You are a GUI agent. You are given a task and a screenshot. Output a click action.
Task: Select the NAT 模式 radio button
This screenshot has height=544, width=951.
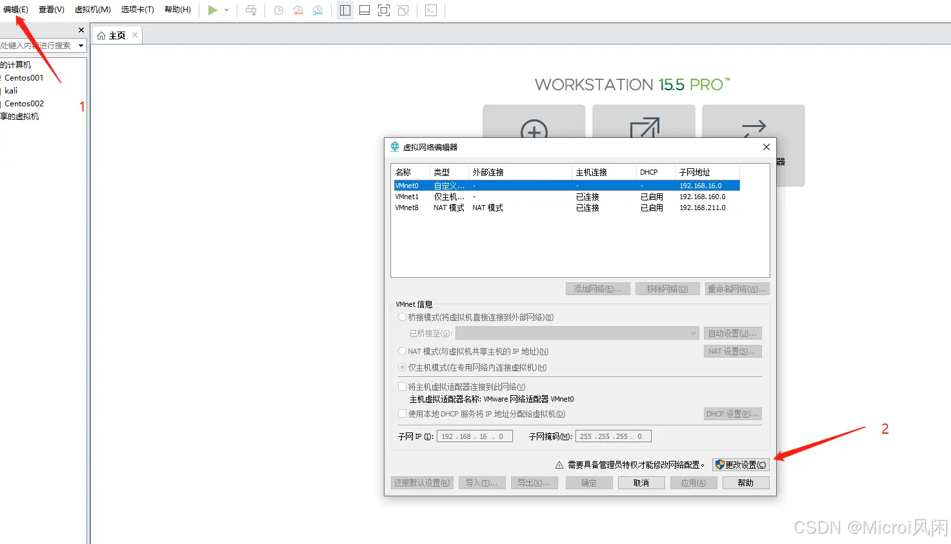coord(403,351)
